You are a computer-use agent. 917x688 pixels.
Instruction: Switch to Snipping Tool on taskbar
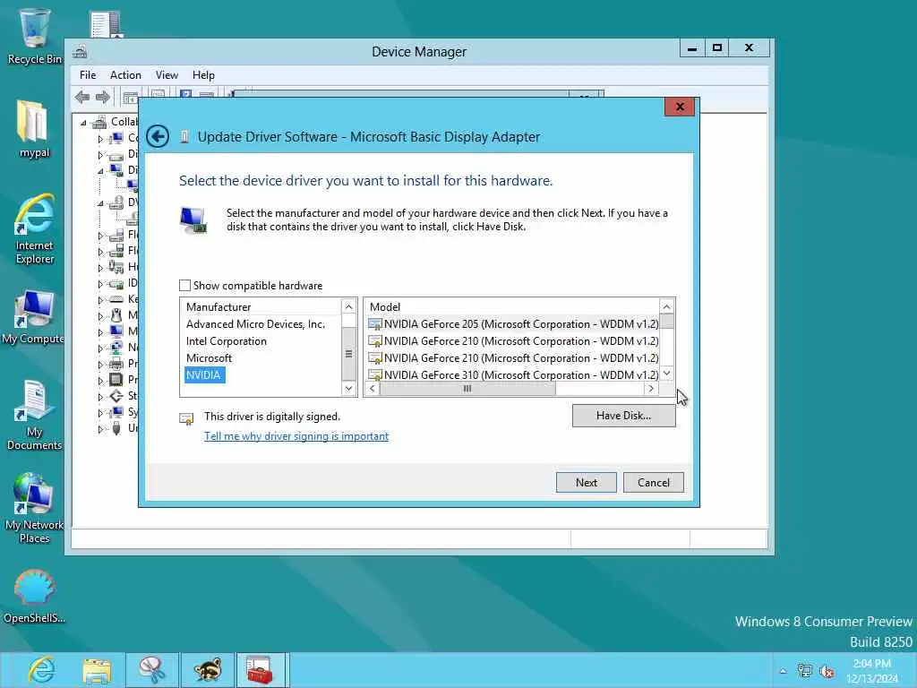pos(152,670)
